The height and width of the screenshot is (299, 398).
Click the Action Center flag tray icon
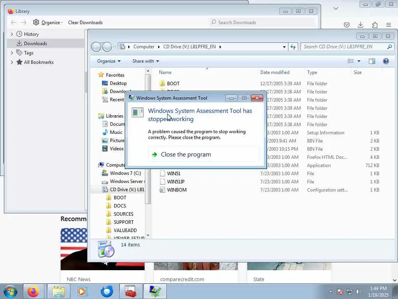pos(340,292)
